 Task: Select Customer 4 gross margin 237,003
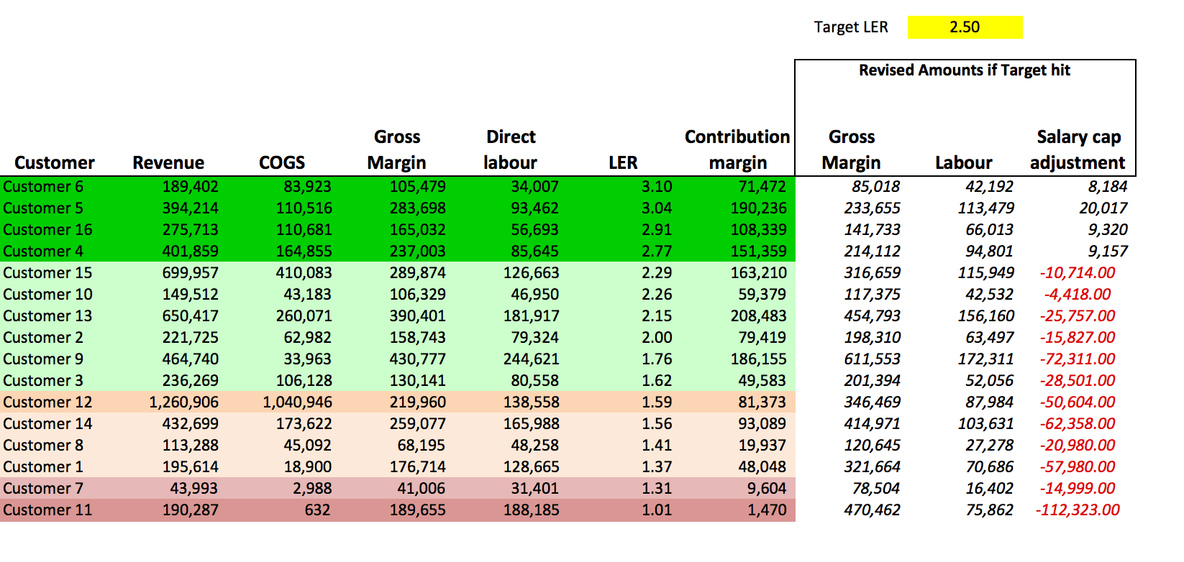click(417, 252)
